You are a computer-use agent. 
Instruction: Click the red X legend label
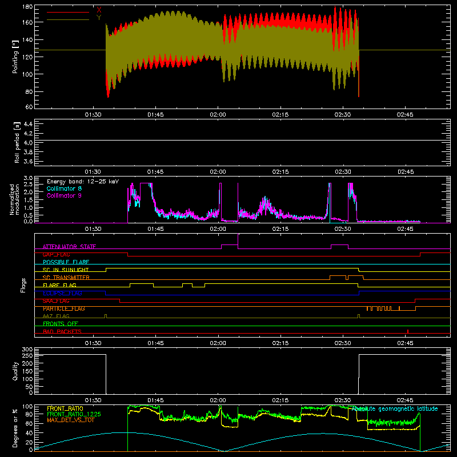[99, 10]
